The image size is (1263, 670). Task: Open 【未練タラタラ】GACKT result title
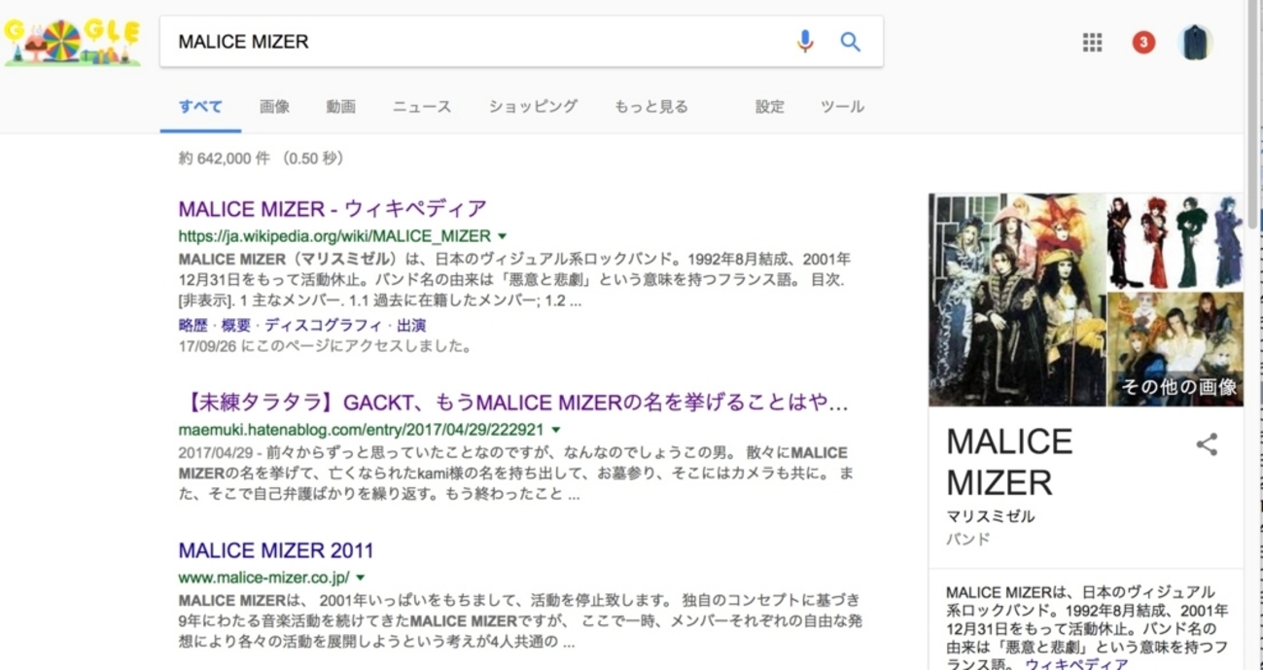click(x=513, y=403)
